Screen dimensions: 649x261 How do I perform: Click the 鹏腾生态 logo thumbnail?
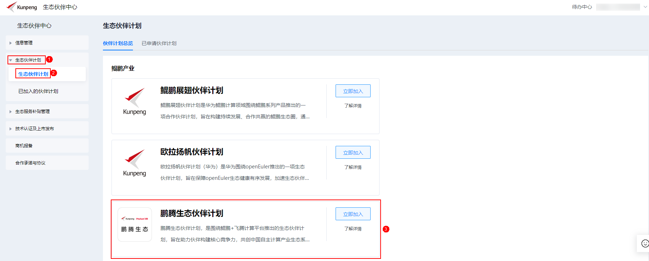click(x=135, y=225)
